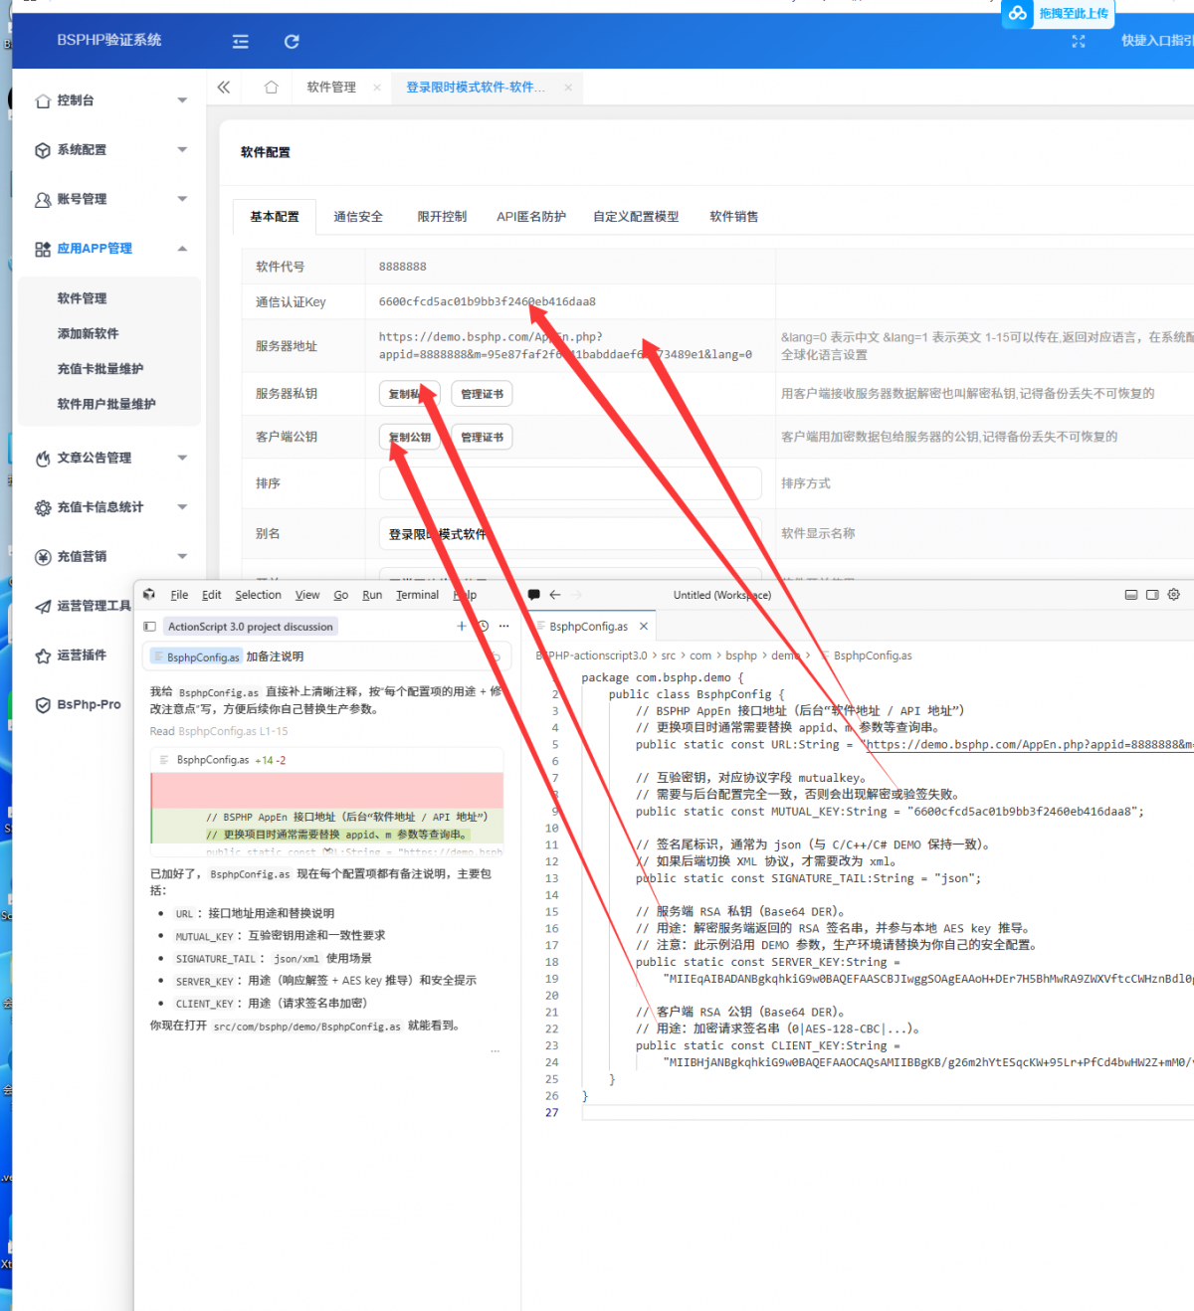Toggle fullscreen icon in the blue header

coord(1079,41)
